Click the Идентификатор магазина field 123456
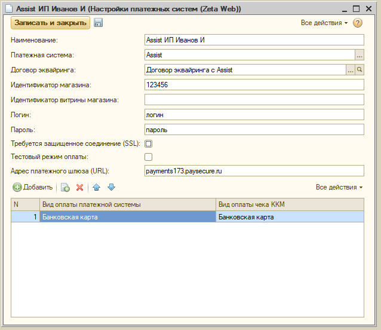The height and width of the screenshot is (330, 381). (254, 85)
